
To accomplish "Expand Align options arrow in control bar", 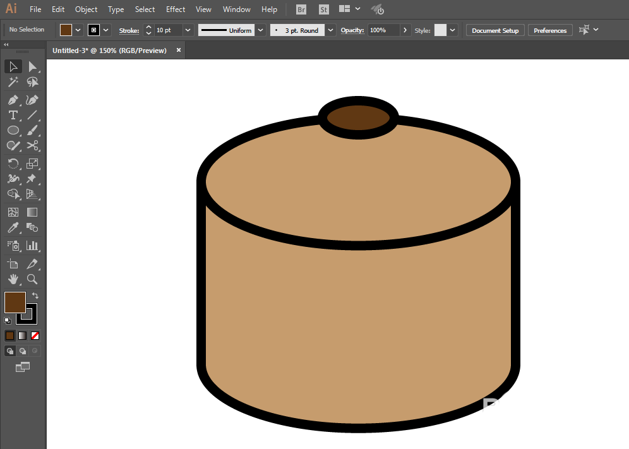I will (x=596, y=30).
